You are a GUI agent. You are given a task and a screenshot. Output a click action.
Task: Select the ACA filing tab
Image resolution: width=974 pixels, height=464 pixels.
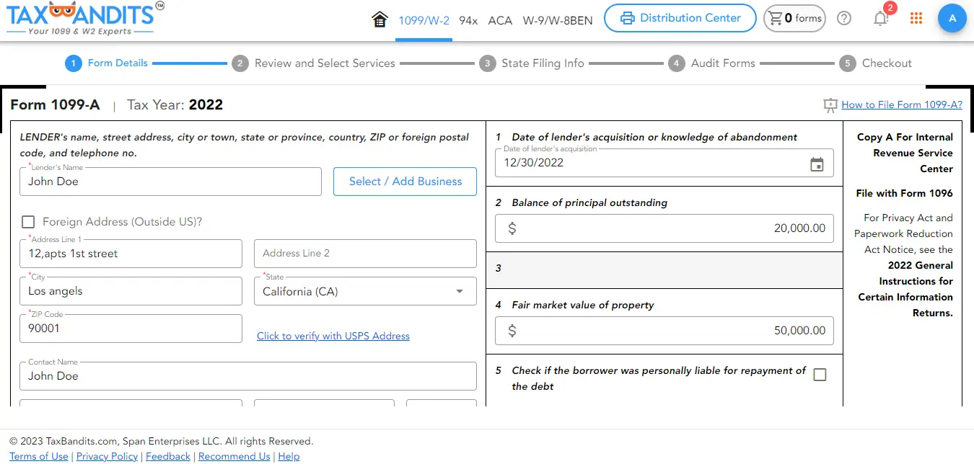500,22
